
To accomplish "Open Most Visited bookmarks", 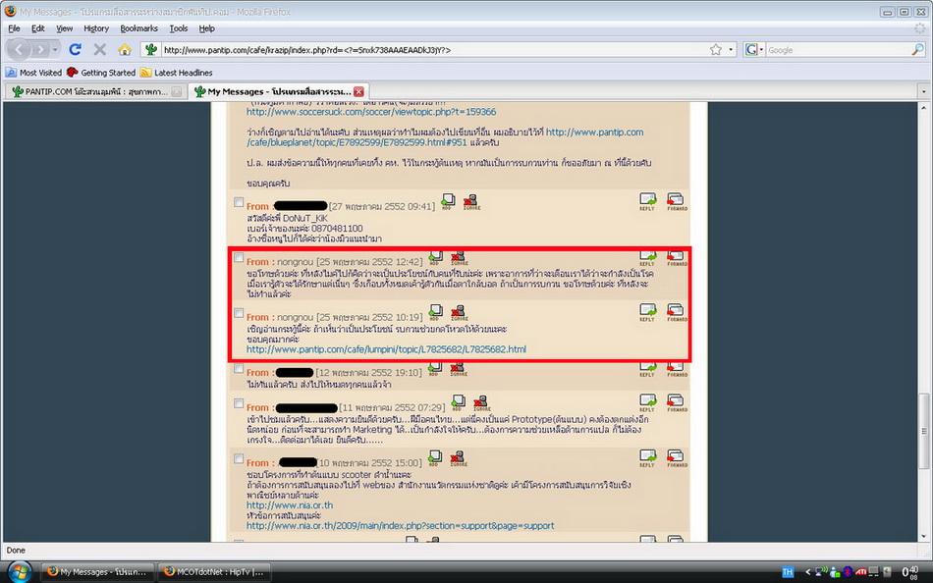I will (34, 73).
